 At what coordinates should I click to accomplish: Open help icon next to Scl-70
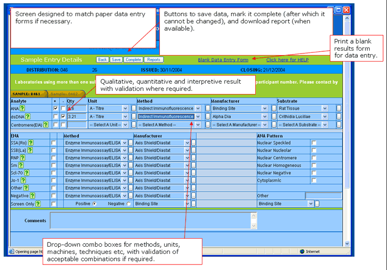26,173
